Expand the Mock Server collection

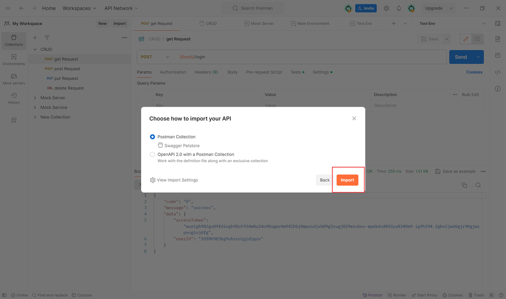tap(35, 98)
